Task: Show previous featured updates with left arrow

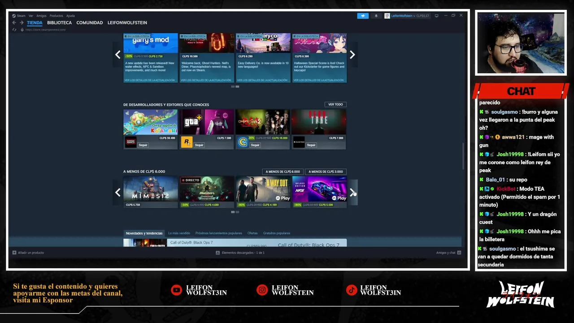Action: pos(117,55)
